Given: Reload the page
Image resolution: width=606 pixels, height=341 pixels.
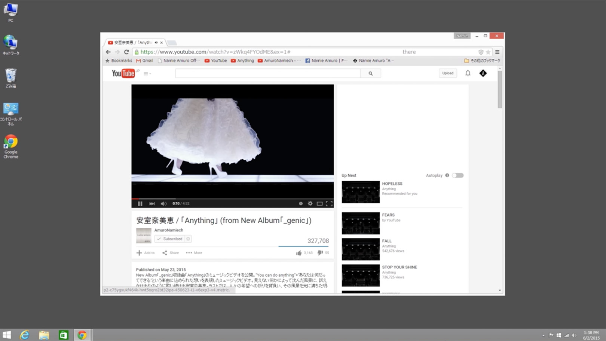Looking at the screenshot, I should click(x=126, y=52).
